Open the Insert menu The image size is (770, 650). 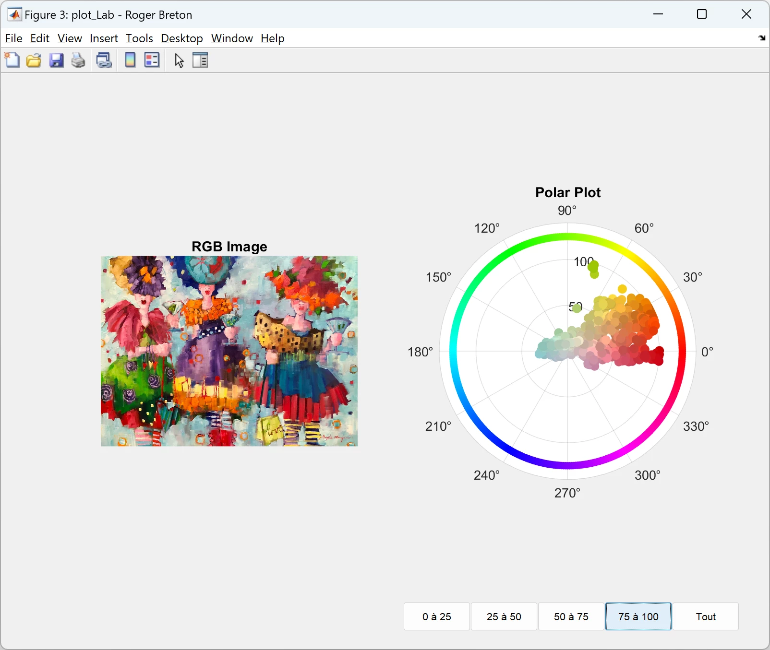pyautogui.click(x=104, y=38)
